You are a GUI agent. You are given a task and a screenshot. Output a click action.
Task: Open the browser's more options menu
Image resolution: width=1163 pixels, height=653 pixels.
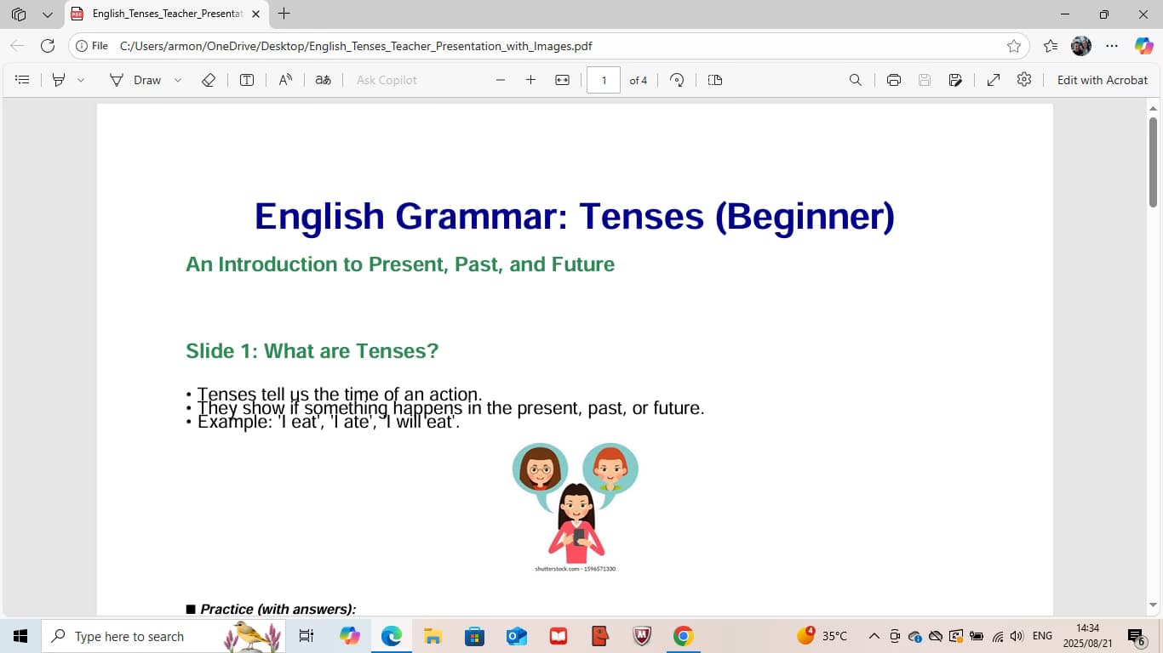(x=1111, y=48)
